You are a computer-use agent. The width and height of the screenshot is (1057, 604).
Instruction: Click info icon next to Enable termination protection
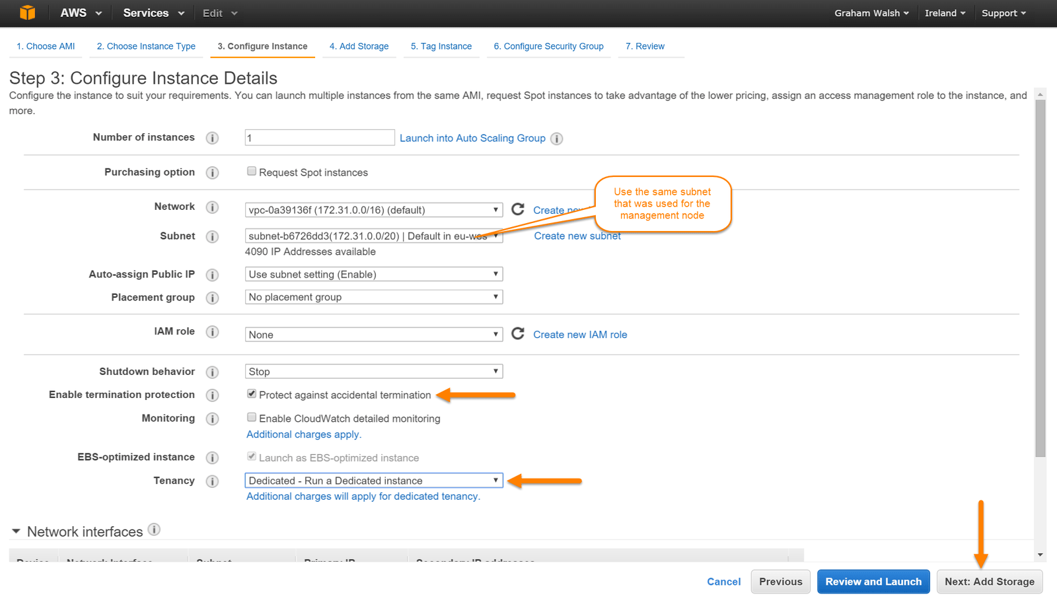click(212, 395)
